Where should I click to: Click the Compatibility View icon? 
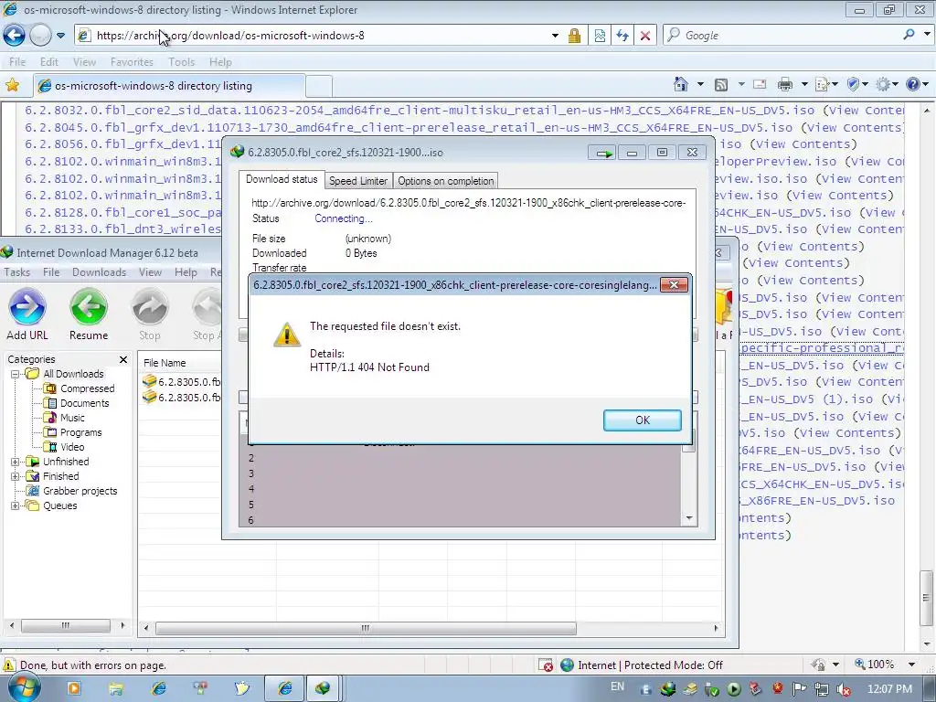600,36
